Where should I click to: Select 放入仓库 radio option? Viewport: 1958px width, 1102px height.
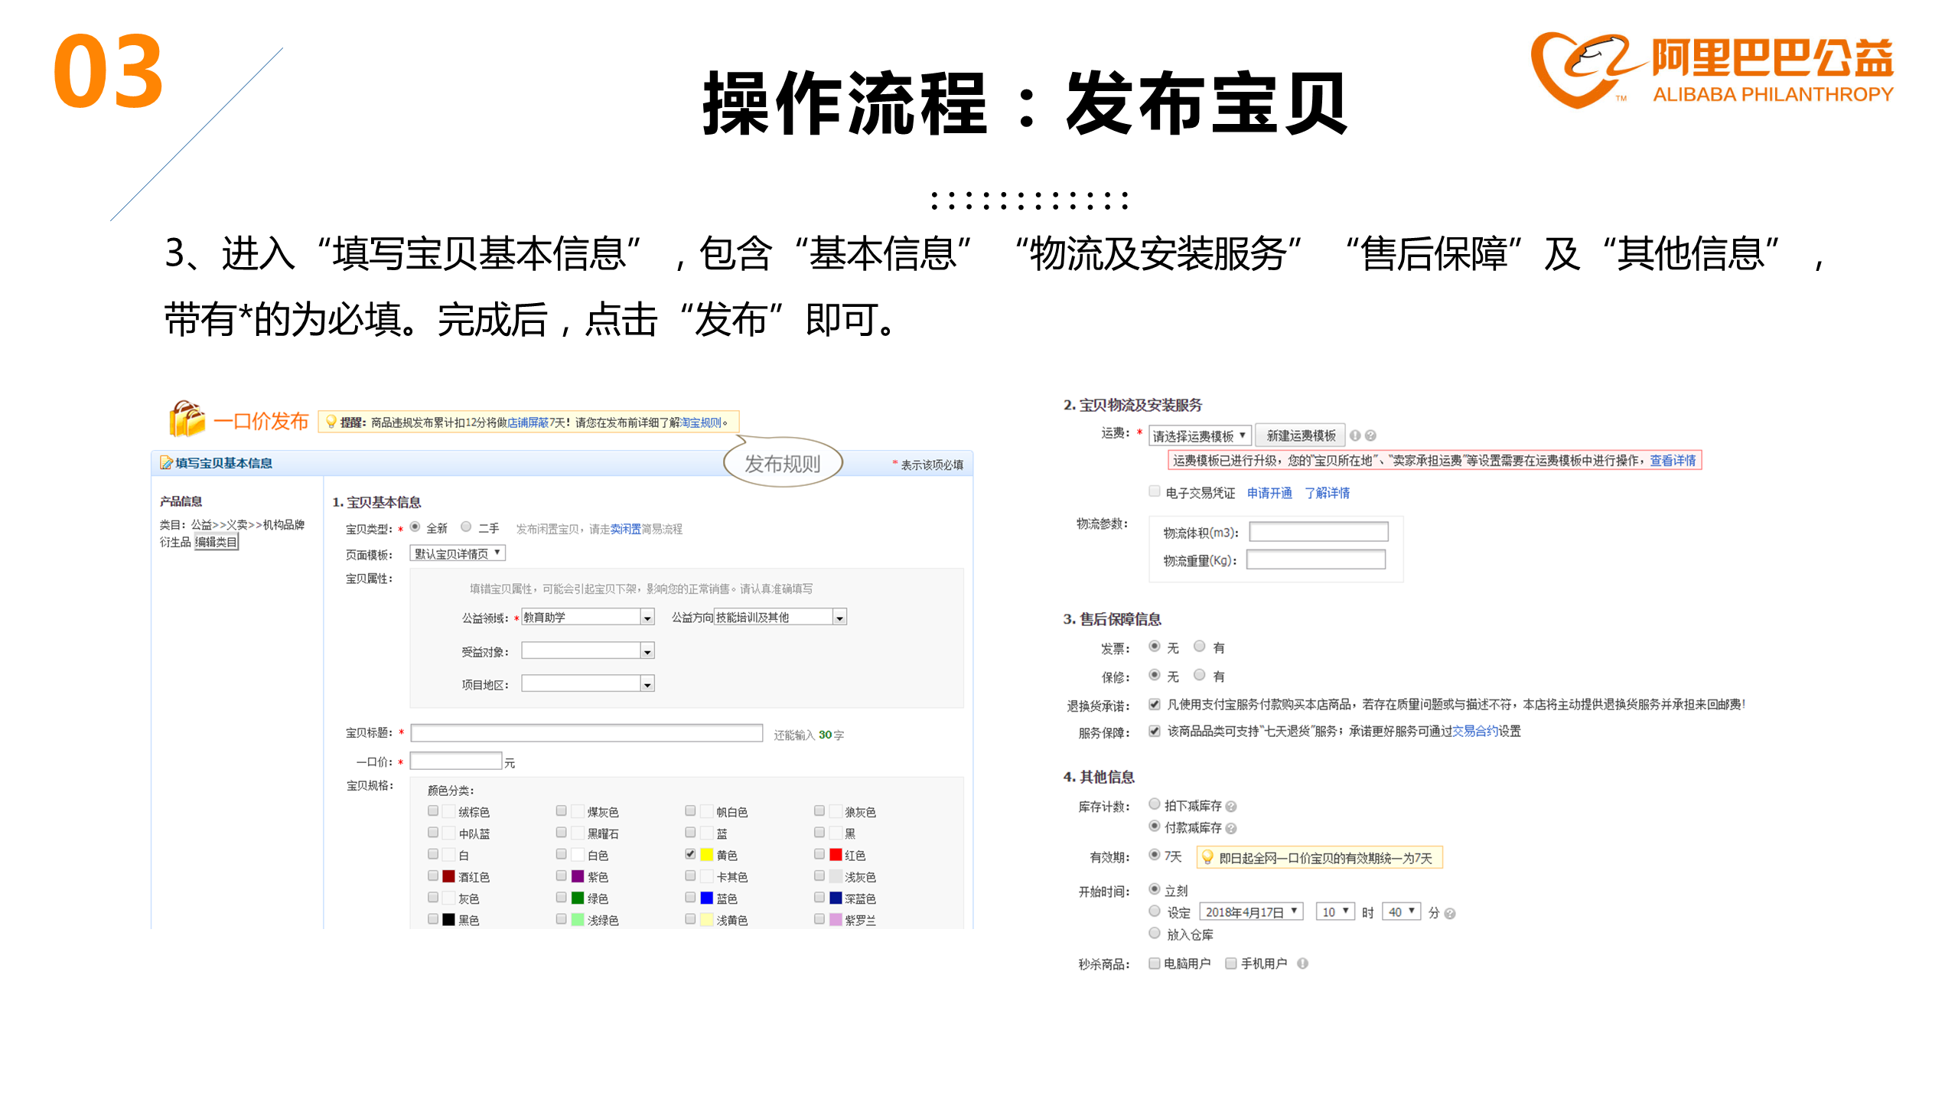[1155, 933]
